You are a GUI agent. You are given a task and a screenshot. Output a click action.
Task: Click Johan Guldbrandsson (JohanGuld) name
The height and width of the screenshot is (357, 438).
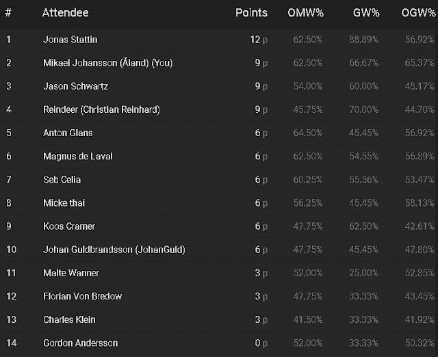pos(114,250)
